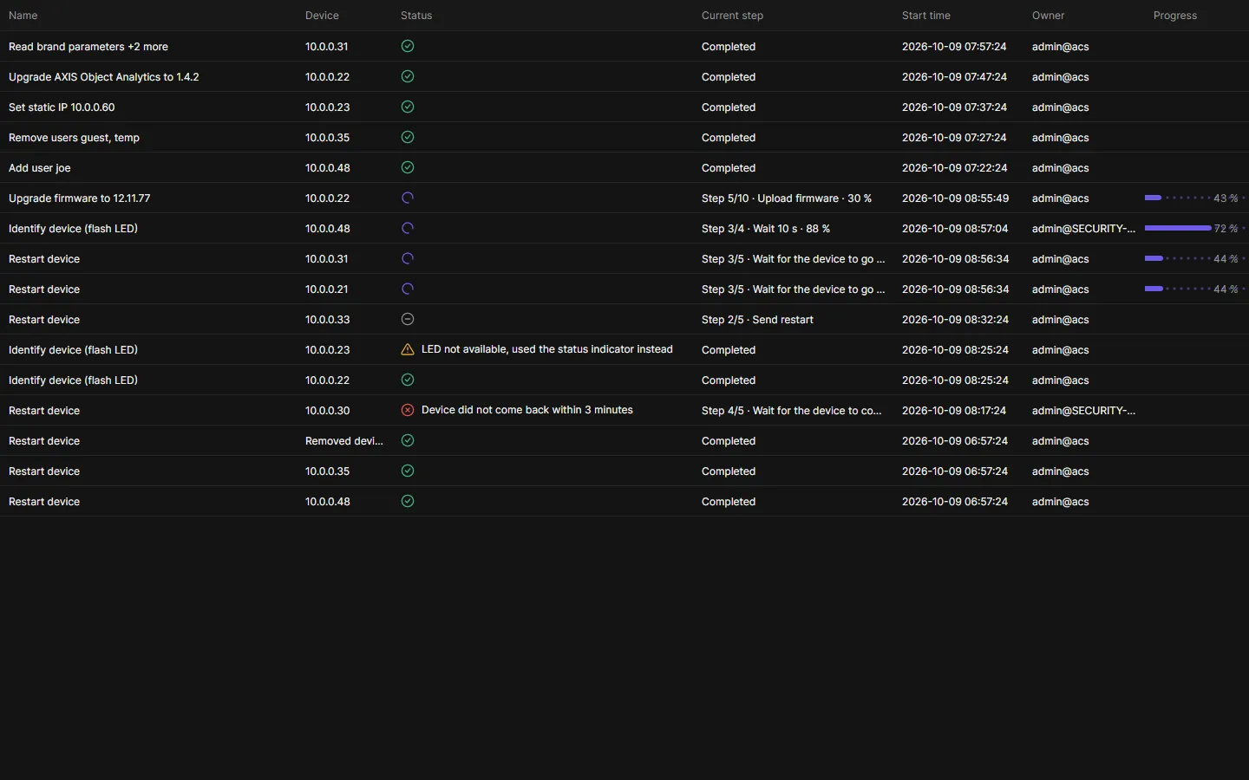Sort tasks by the Start time header
Image resolution: width=1249 pixels, height=780 pixels.
point(926,16)
